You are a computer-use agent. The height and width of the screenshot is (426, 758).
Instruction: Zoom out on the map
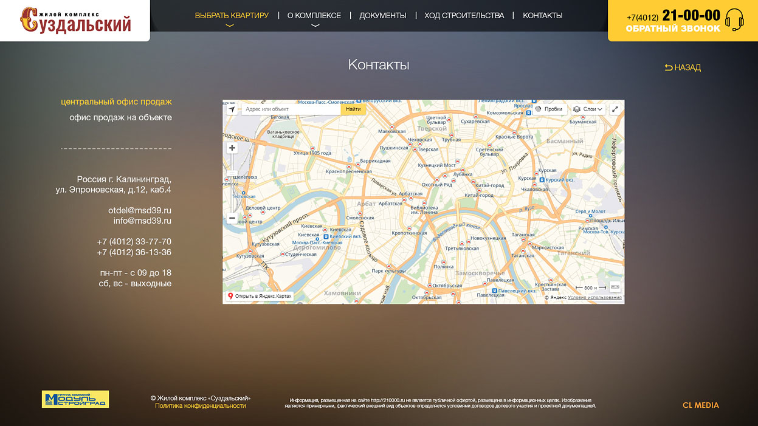point(232,218)
